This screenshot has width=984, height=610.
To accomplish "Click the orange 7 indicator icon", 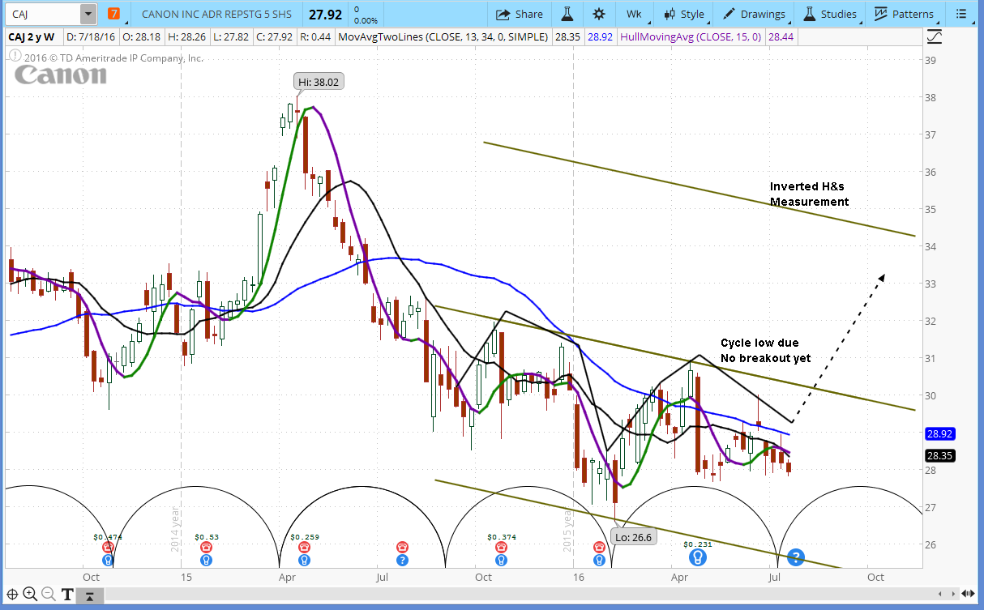I will pyautogui.click(x=113, y=14).
